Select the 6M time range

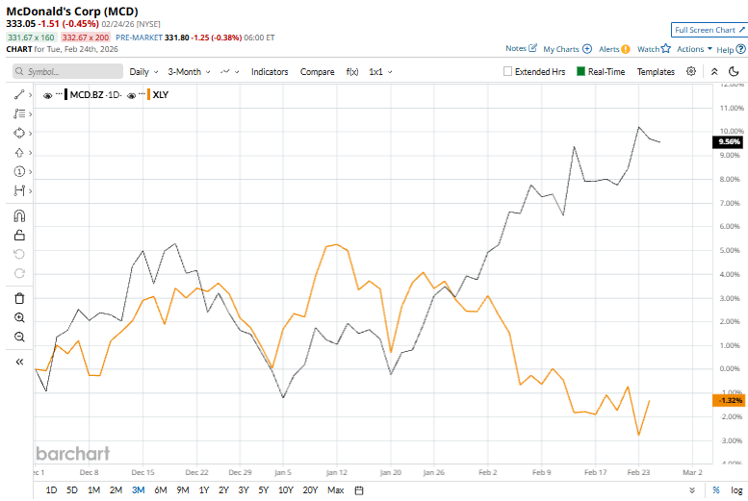click(160, 490)
